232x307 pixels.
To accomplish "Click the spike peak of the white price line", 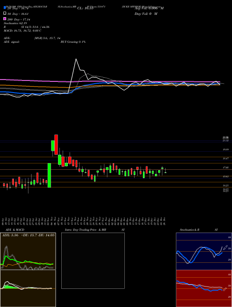I will [76, 59].
